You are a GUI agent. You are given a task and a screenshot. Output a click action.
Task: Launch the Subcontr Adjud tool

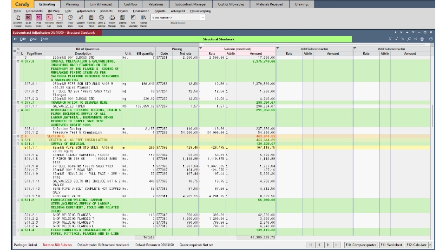pos(80,21)
